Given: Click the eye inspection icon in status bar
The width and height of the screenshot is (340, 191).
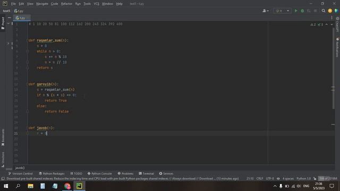Looking at the screenshot, I should 278,179.
